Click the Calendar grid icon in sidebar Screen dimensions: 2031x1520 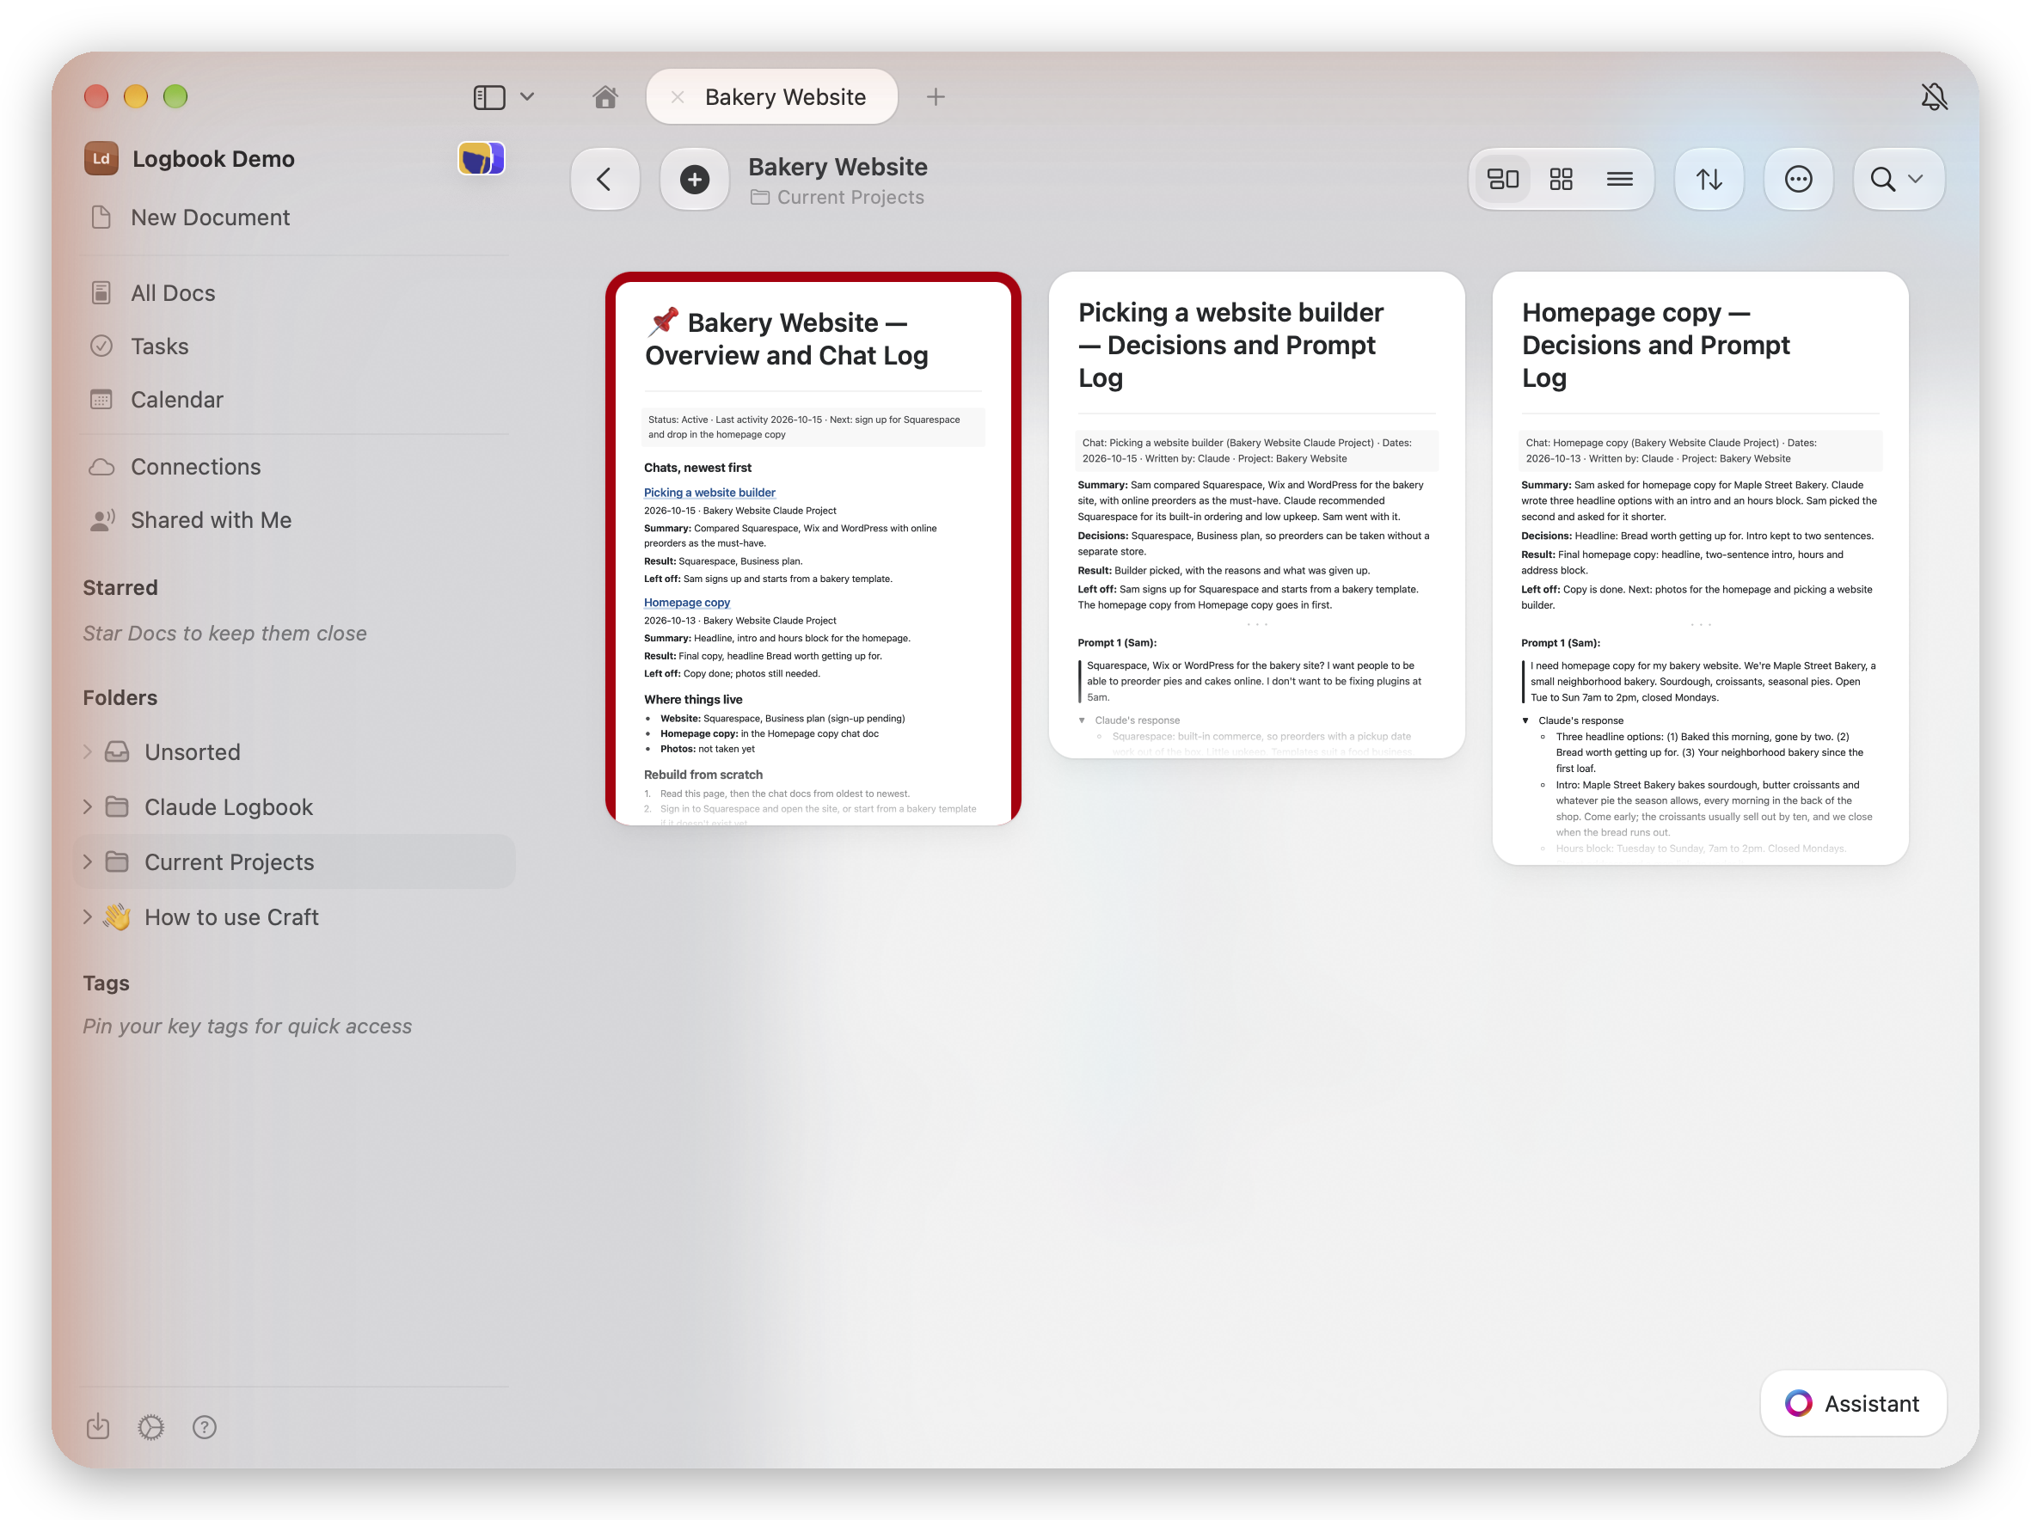pyautogui.click(x=101, y=399)
